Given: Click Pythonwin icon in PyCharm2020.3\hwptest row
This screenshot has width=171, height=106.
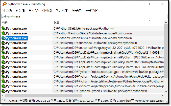Looking at the screenshot, I should tap(4, 62).
